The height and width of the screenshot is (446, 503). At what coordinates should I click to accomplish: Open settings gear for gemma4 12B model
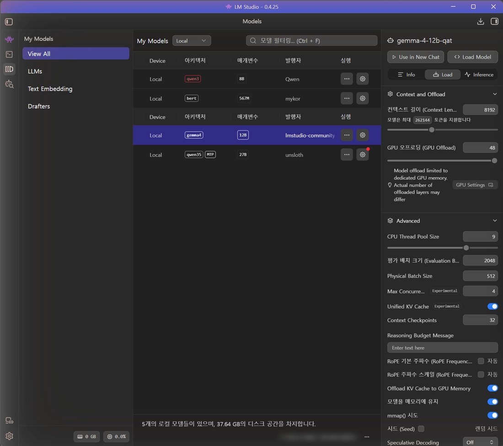pyautogui.click(x=363, y=135)
